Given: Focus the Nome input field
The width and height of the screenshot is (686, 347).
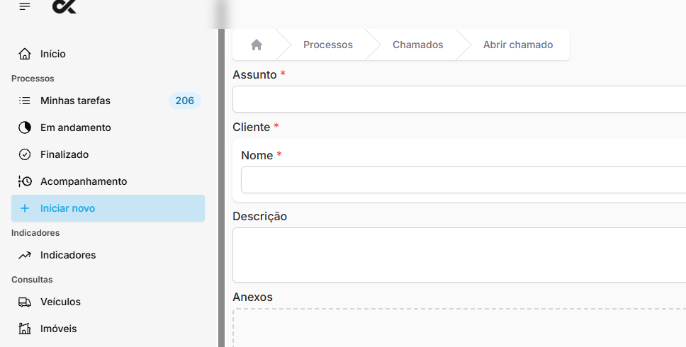Looking at the screenshot, I should pyautogui.click(x=463, y=180).
